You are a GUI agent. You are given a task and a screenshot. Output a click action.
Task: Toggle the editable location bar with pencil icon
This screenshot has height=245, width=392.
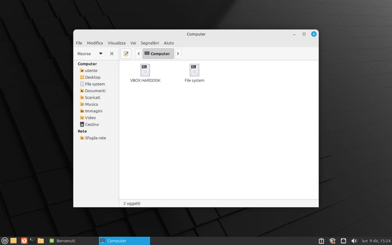click(125, 53)
